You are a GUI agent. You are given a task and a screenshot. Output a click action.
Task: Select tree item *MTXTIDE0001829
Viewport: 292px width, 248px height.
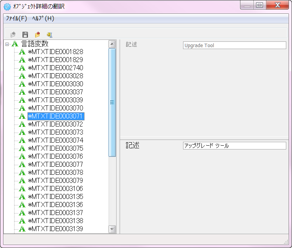click(x=55, y=60)
